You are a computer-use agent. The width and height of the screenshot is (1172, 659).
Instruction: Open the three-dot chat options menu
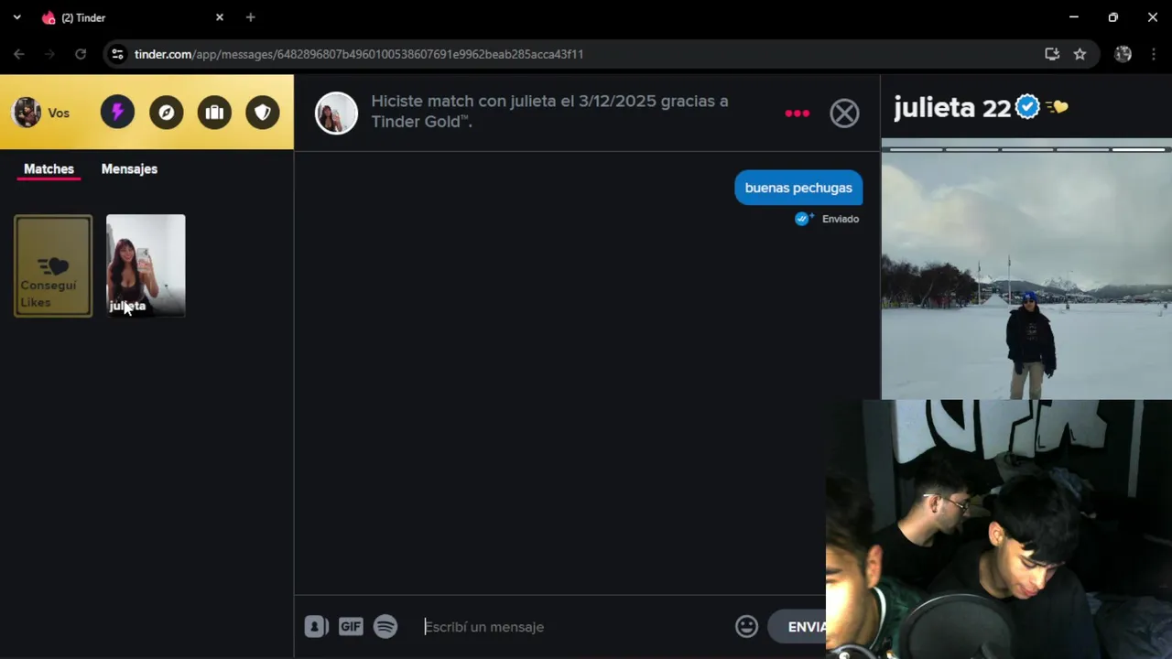(797, 113)
